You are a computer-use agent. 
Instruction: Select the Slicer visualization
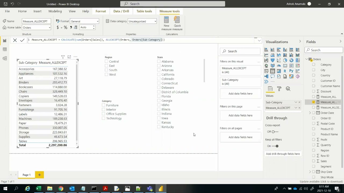pyautogui.click(x=266, y=71)
